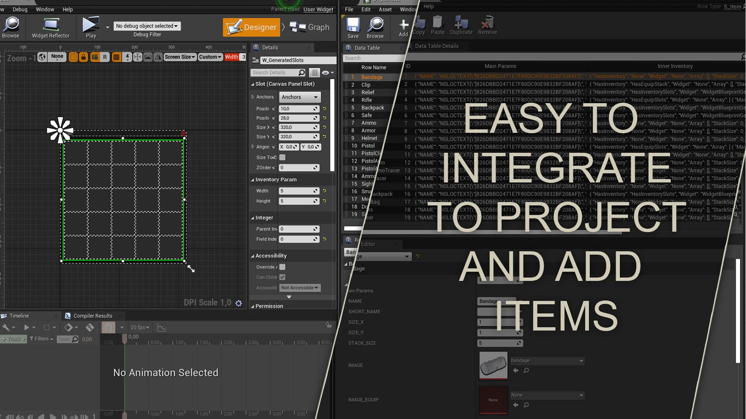The image size is (746, 419).
Task: Collapse the Integer section
Action: (253, 218)
